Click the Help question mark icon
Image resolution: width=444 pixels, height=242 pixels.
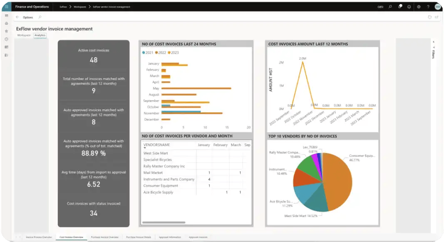point(429,7)
